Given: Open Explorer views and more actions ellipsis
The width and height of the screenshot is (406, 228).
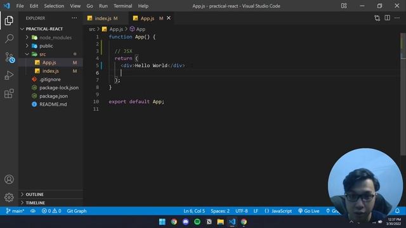Looking at the screenshot, I should pos(74,18).
